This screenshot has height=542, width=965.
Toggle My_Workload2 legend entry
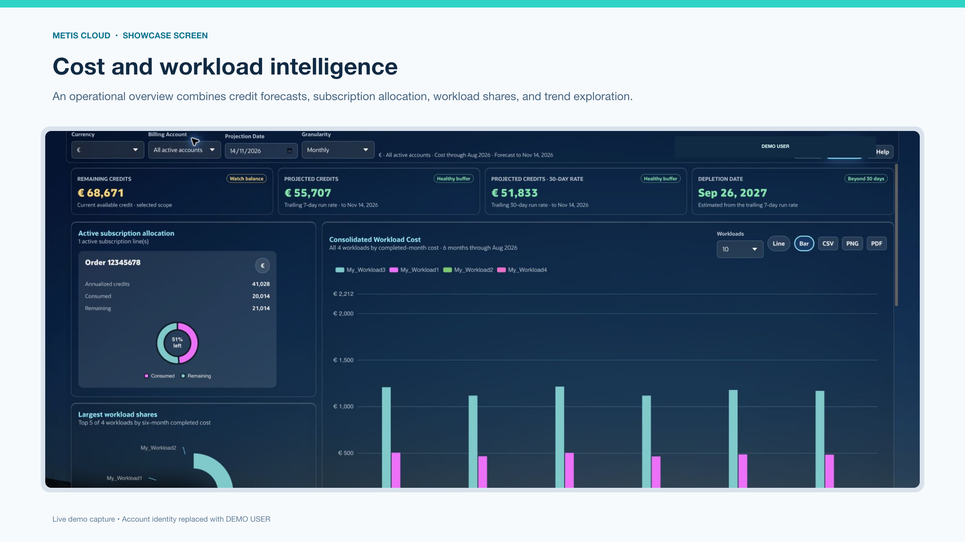tap(468, 270)
